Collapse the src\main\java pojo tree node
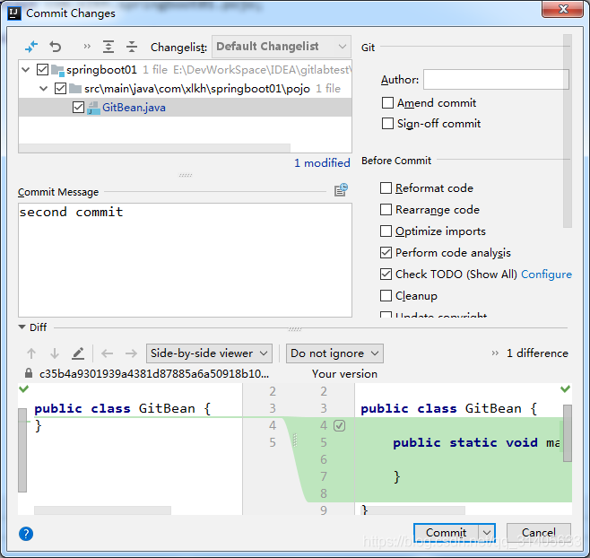 44,89
